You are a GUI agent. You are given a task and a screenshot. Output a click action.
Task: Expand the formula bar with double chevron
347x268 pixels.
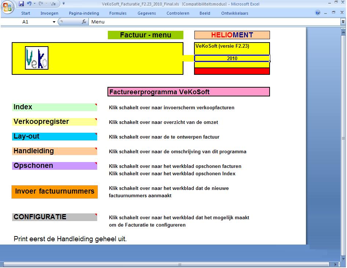pos(343,22)
